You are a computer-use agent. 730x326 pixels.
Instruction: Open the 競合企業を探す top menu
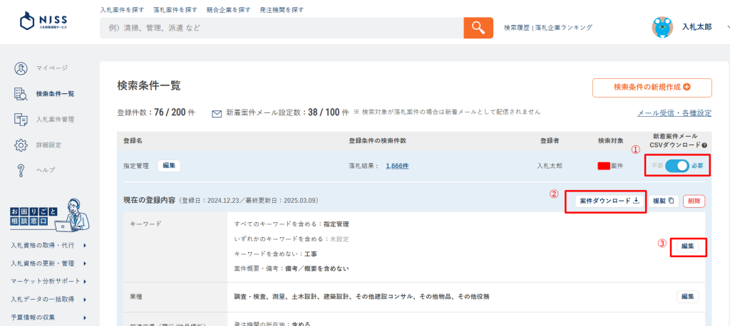[x=222, y=10]
